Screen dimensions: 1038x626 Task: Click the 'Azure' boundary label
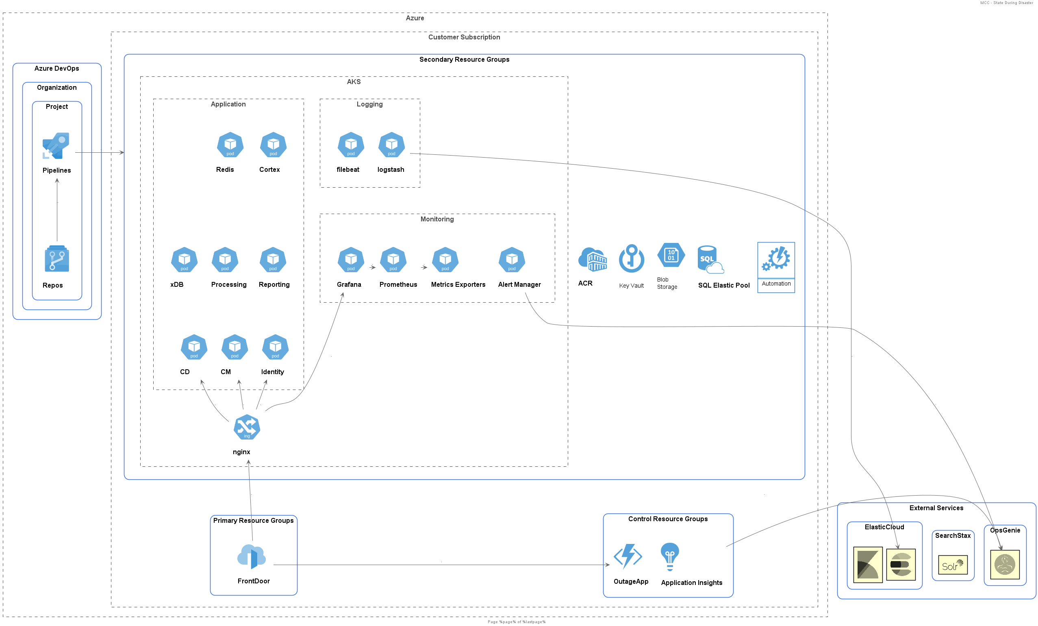tap(415, 18)
